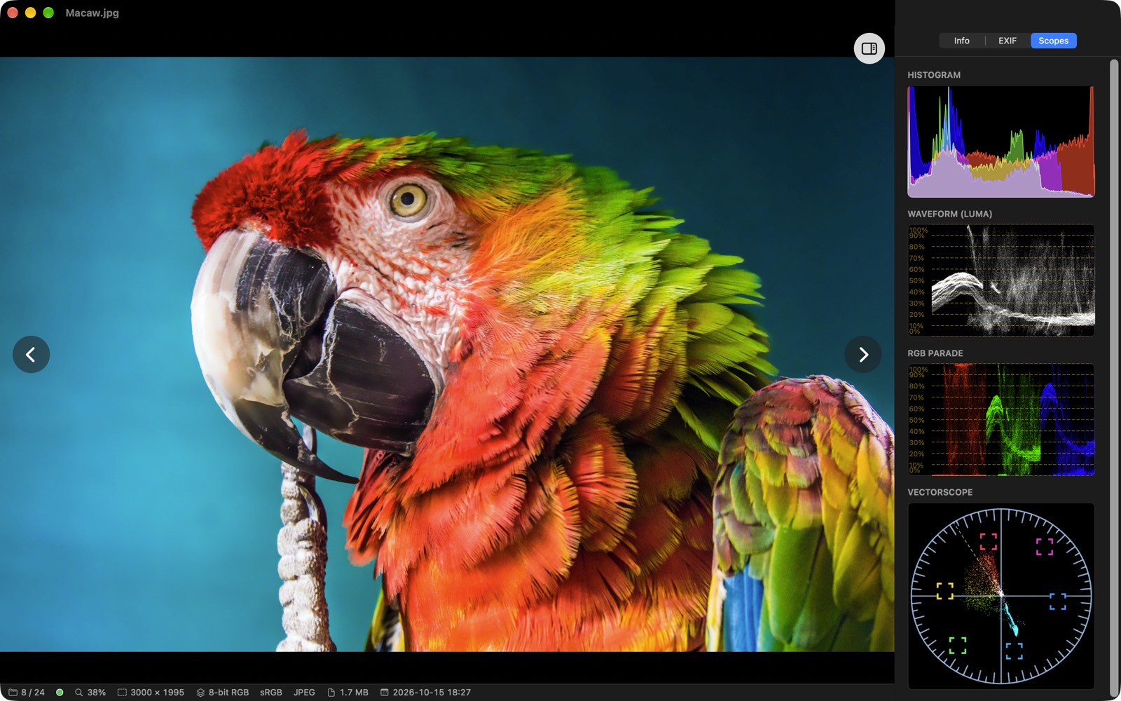Click the dimensions icon next to 3000 × 1995

pyautogui.click(x=122, y=692)
